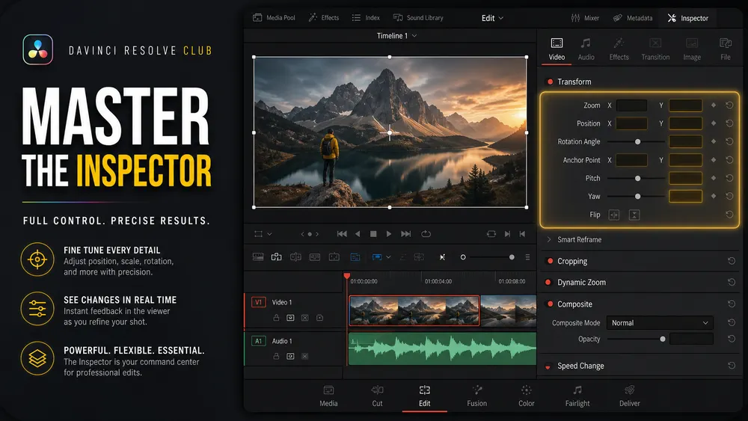748x421 pixels.
Task: Switch to the Cut page
Action: click(377, 396)
